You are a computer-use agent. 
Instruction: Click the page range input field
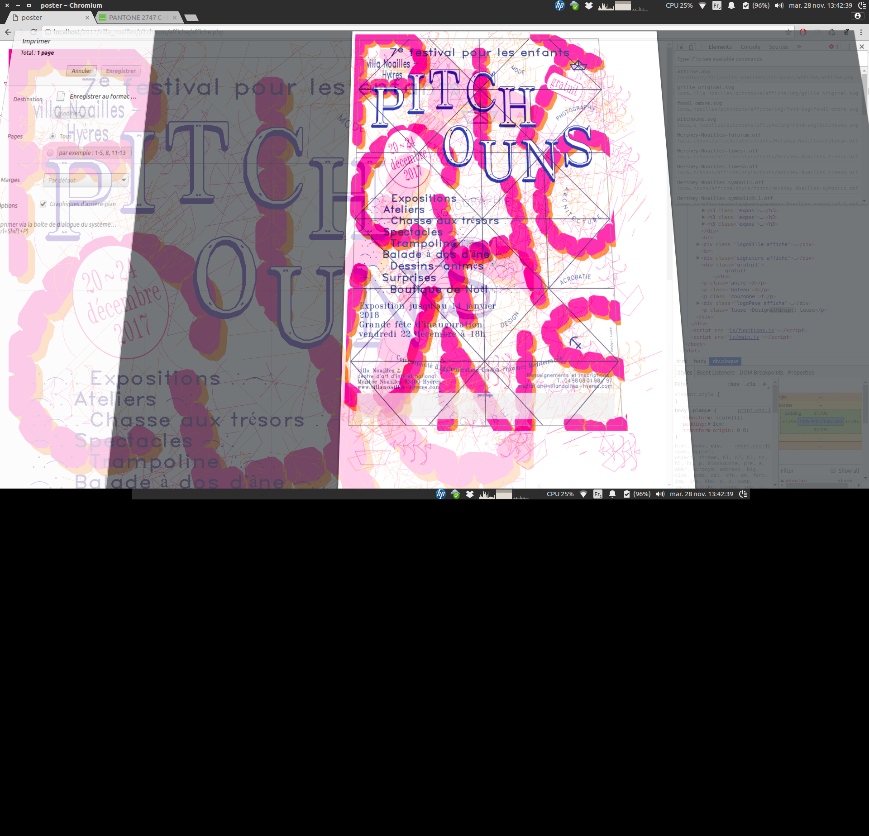[94, 153]
